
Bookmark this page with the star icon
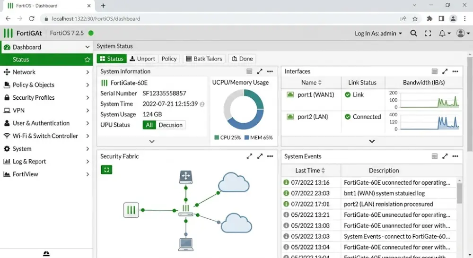(415, 19)
